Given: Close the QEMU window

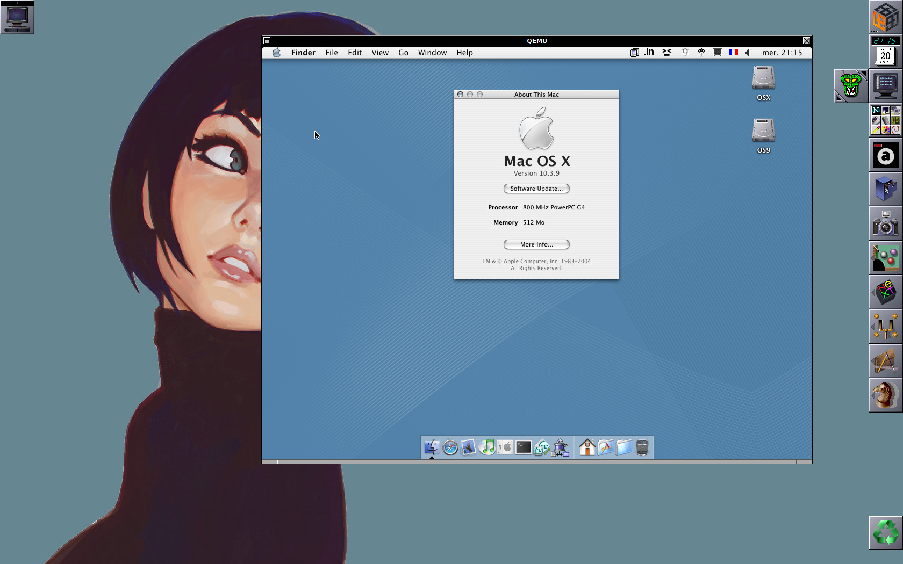Looking at the screenshot, I should click(x=807, y=41).
